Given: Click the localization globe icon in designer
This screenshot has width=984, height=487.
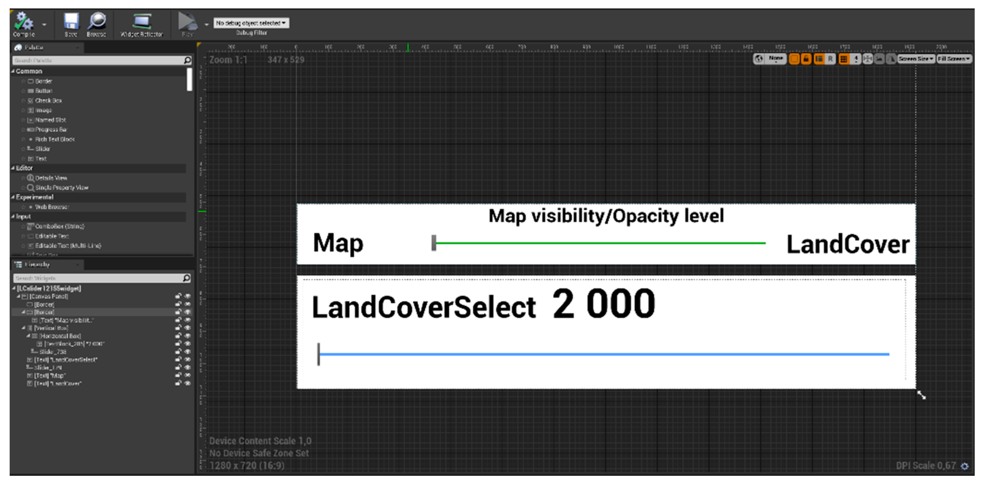Looking at the screenshot, I should 759,59.
